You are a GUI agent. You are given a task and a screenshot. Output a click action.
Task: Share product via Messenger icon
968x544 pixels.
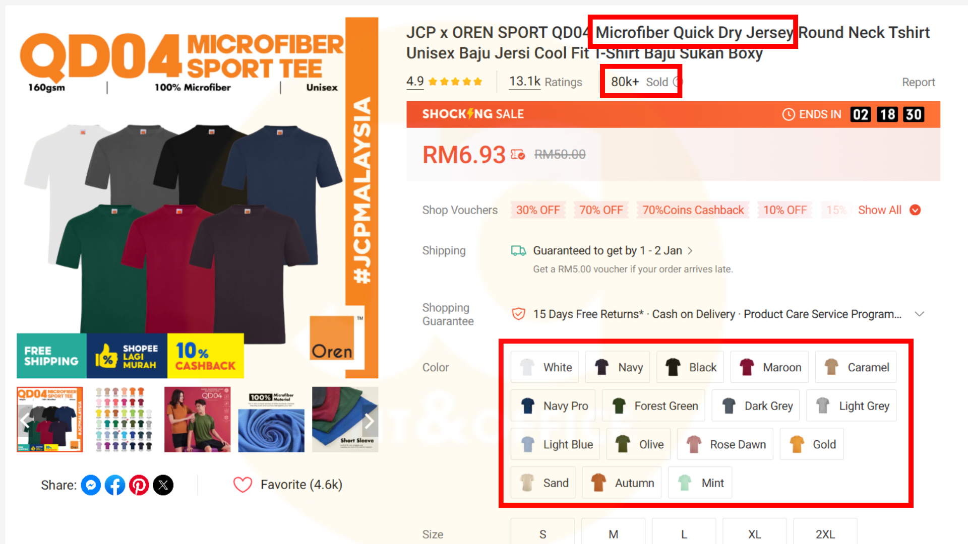(x=91, y=485)
